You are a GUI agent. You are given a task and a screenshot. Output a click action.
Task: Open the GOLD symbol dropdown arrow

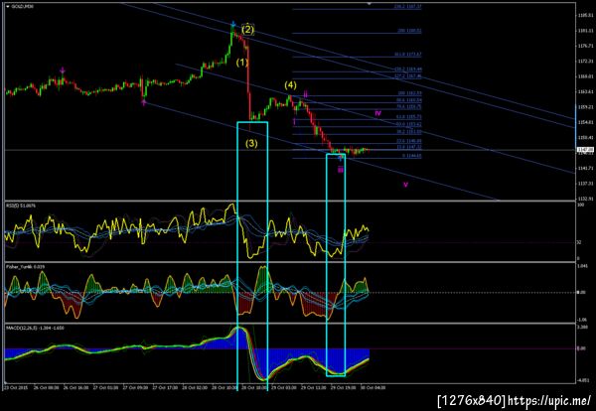coord(8,7)
